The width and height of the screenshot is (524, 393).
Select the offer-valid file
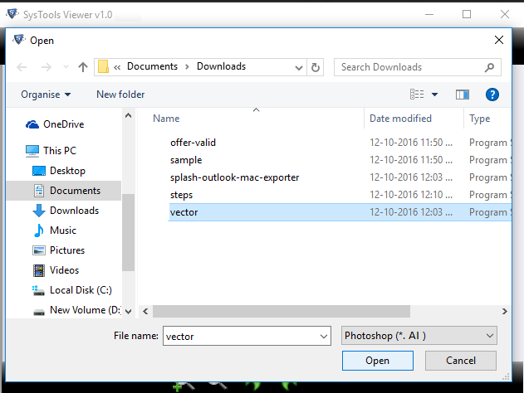point(193,143)
